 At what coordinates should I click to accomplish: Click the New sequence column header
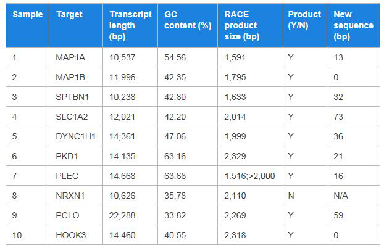point(353,25)
